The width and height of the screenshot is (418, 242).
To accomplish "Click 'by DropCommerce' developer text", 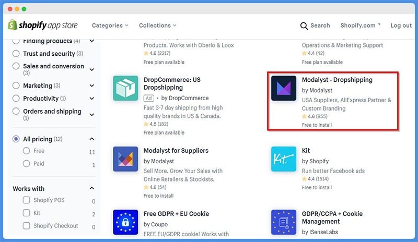I will pyautogui.click(x=185, y=98).
